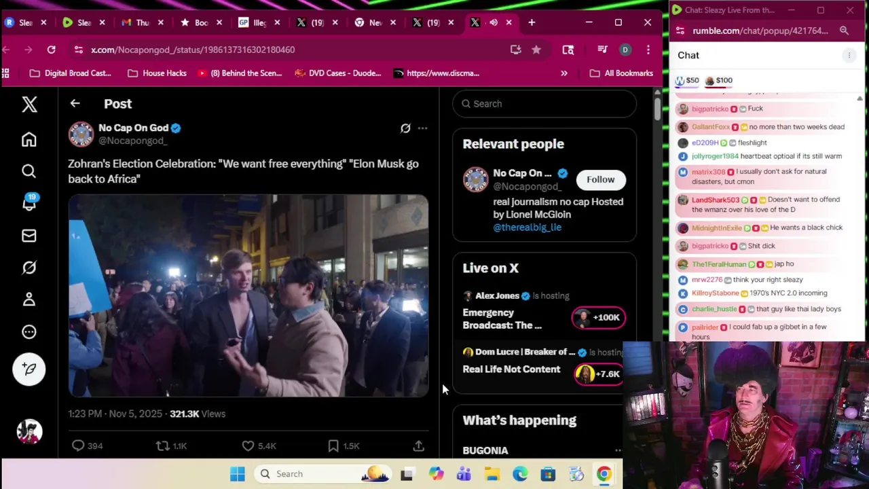Open Explore search icon in sidebar
The height and width of the screenshot is (489, 869).
click(x=29, y=171)
